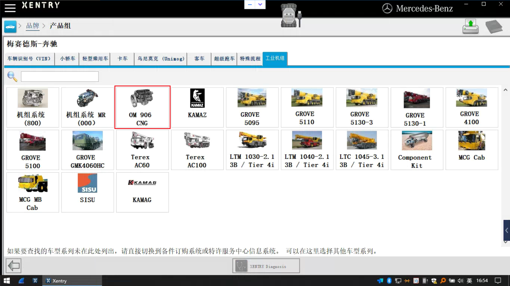The height and width of the screenshot is (286, 510).
Task: Click the Bluetooth tray icon
Action: [389, 281]
